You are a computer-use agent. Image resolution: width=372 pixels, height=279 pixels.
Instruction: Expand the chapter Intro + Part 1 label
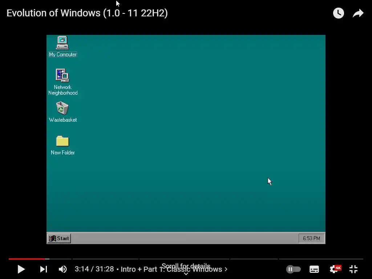click(x=174, y=269)
